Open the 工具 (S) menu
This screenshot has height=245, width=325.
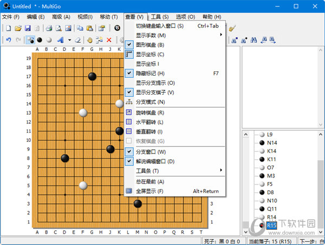click(x=159, y=17)
